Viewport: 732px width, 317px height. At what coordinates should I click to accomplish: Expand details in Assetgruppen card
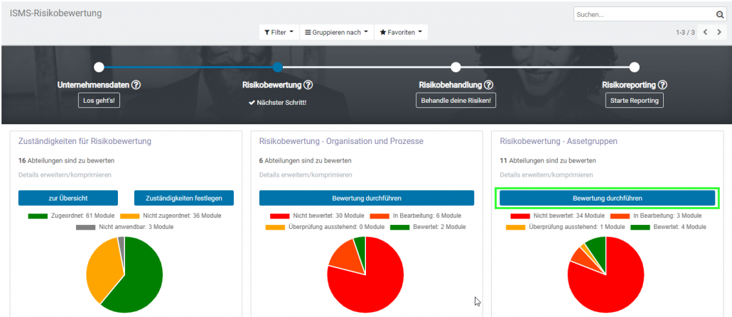pos(546,174)
